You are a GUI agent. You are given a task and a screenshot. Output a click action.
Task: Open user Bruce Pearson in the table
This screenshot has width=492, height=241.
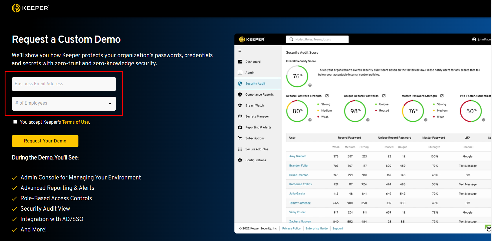299,175
